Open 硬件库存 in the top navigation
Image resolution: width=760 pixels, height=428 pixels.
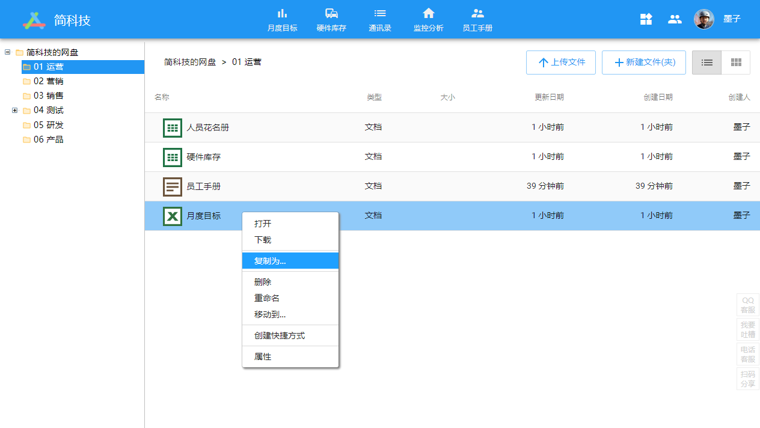click(x=331, y=20)
